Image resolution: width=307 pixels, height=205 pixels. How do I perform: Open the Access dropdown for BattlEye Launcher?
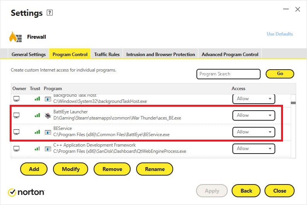pyautogui.click(x=254, y=115)
